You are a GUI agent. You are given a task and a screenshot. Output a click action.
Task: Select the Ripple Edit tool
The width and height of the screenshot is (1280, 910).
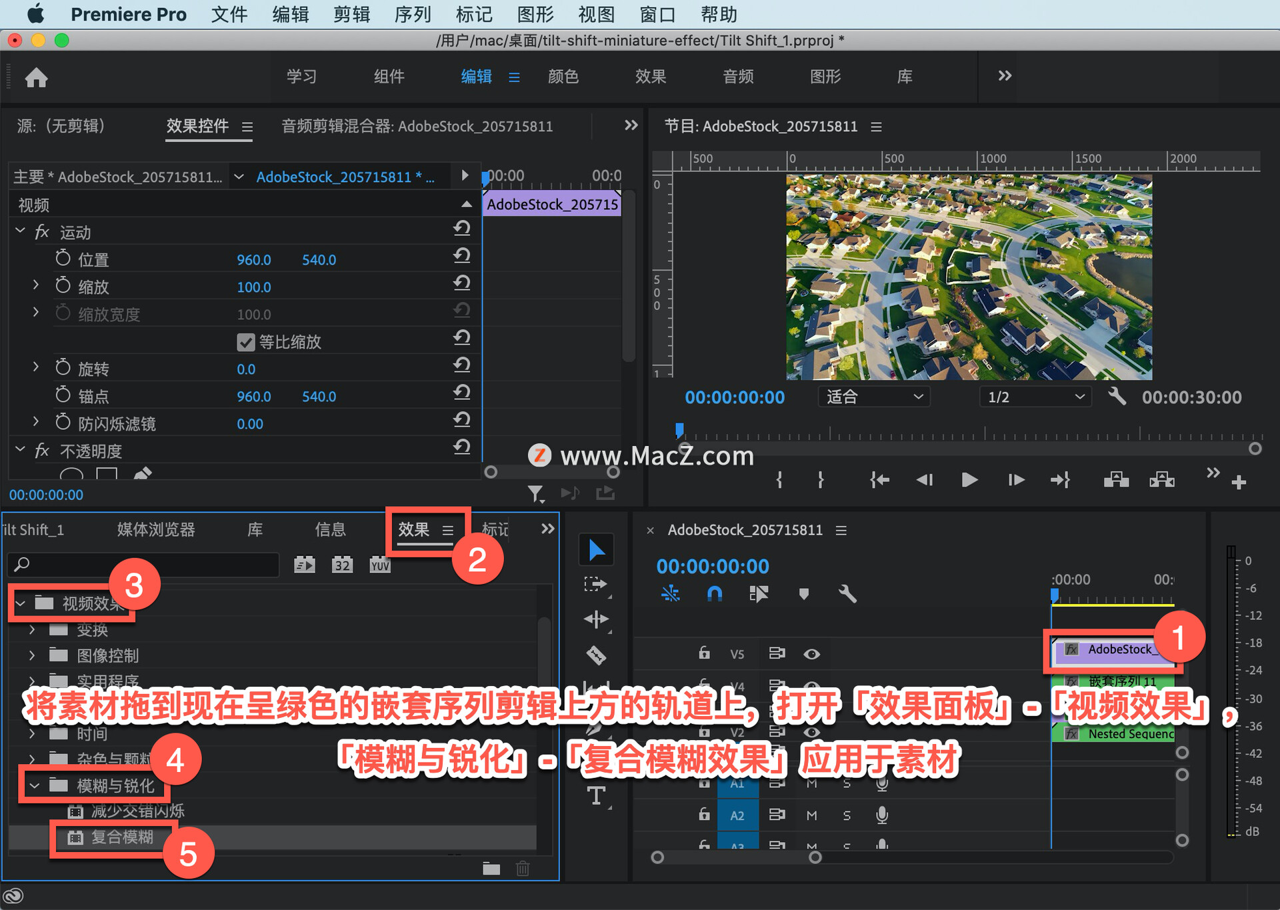pos(596,619)
